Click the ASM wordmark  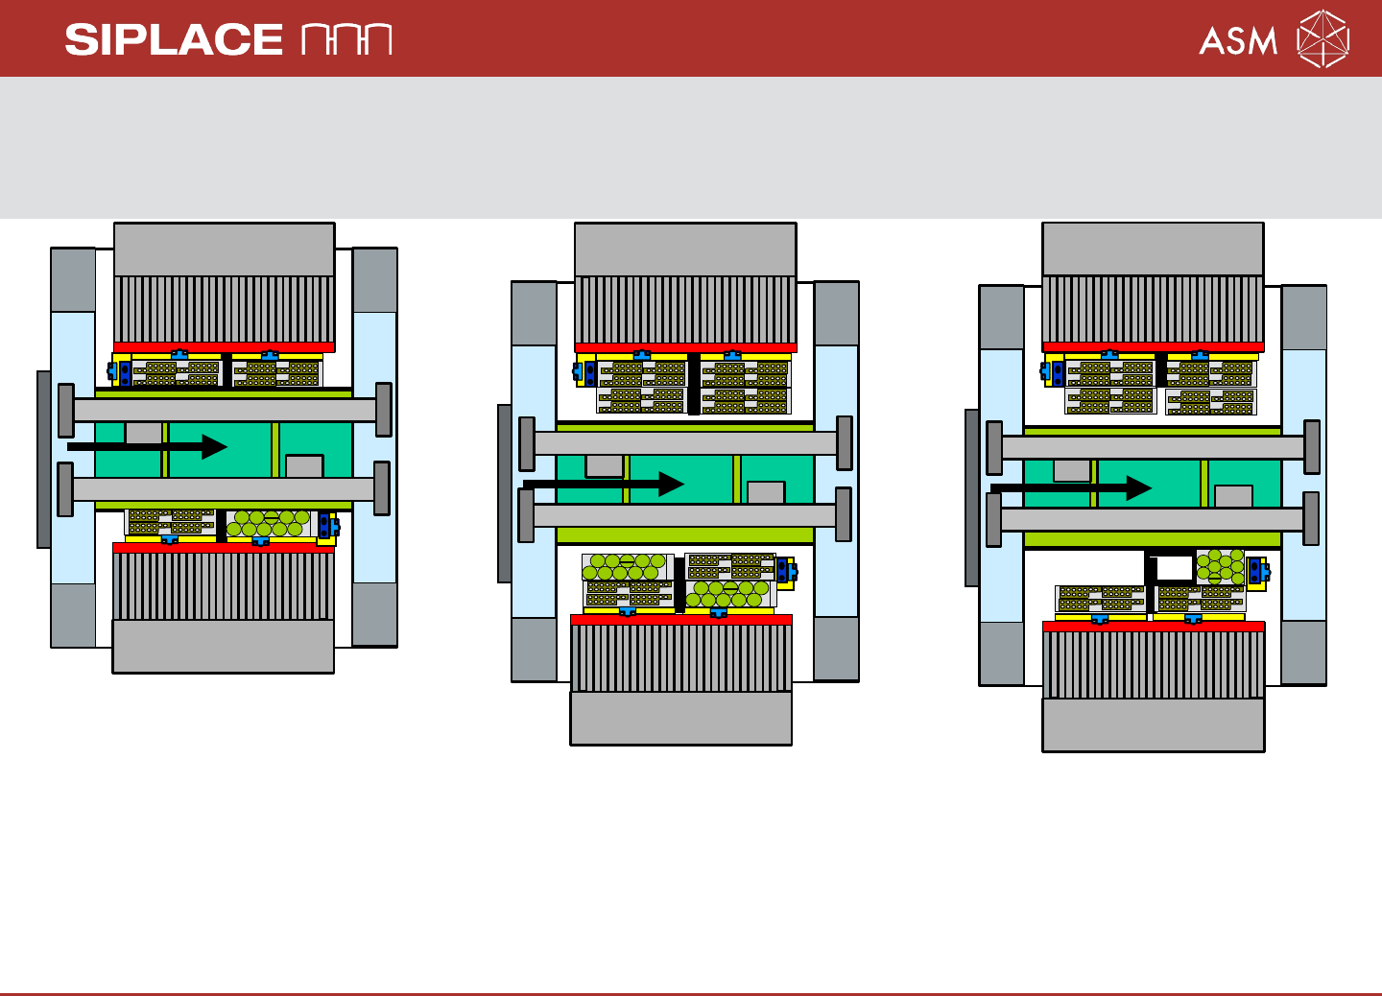click(1238, 41)
